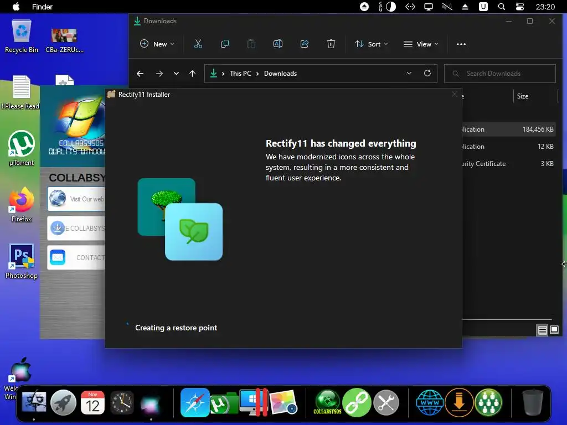Launch Safari compass icon from the dock
This screenshot has width=567, height=425.
[195, 402]
